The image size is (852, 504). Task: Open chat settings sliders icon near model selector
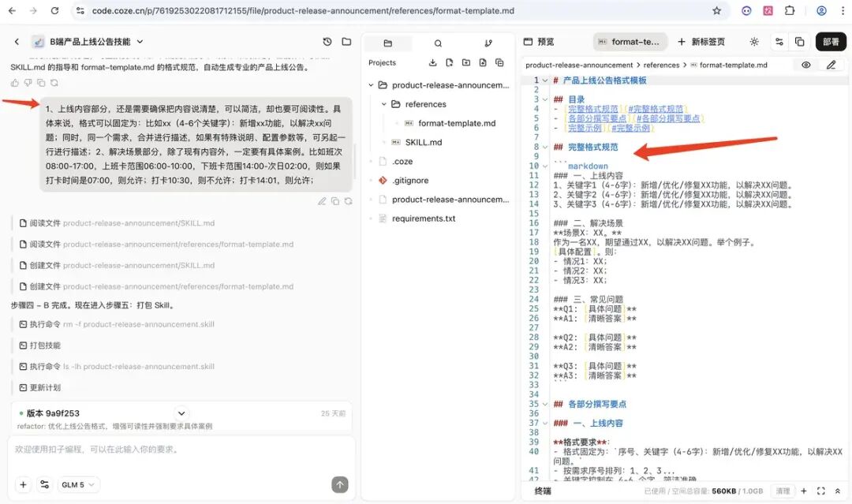(x=44, y=484)
